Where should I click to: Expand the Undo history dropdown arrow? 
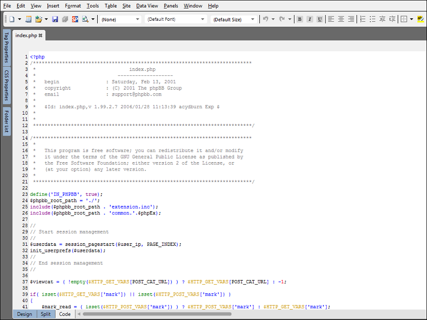pos(273,19)
